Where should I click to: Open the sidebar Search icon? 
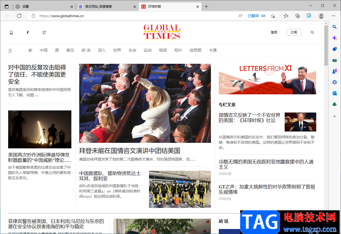[335, 27]
